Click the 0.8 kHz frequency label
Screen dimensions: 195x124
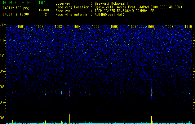pyautogui.click(x=3, y=87)
